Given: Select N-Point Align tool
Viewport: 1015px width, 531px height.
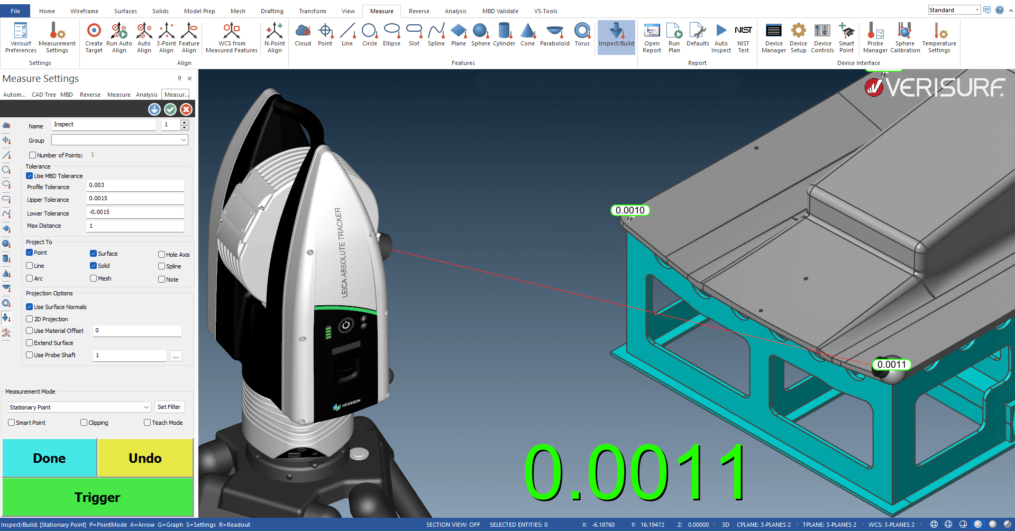Looking at the screenshot, I should [x=275, y=38].
